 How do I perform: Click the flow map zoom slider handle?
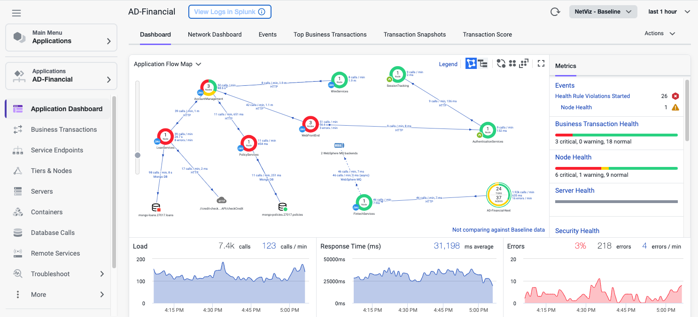(138, 155)
